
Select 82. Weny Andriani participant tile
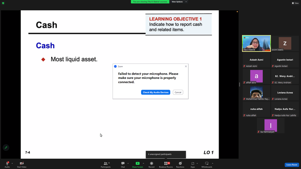(285, 77)
